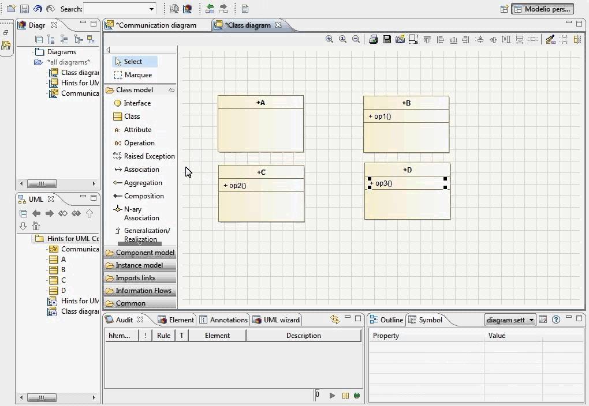Align selected elements to left
Image resolution: width=589 pixels, height=406 pixels.
pos(440,39)
